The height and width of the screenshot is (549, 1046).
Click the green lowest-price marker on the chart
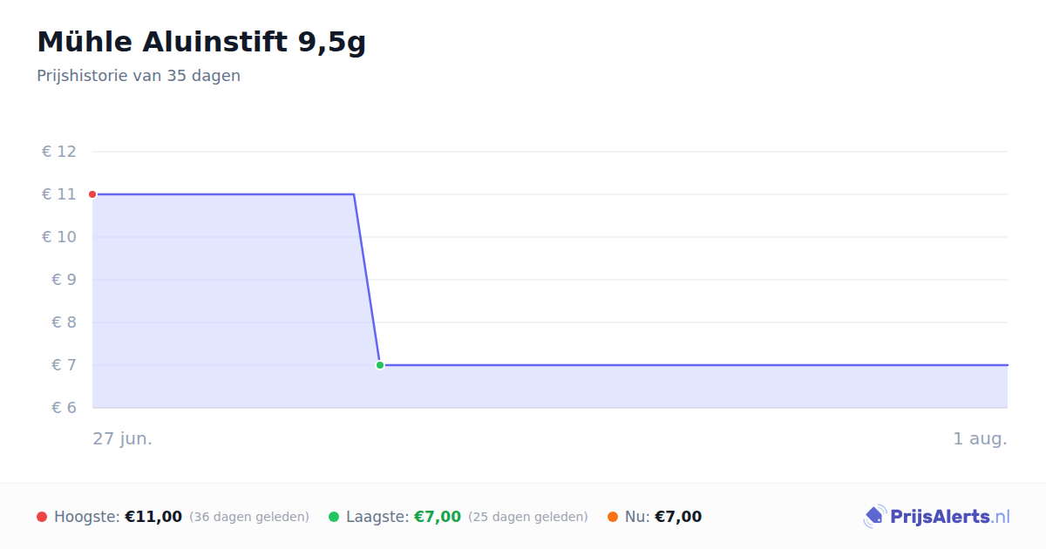click(380, 365)
